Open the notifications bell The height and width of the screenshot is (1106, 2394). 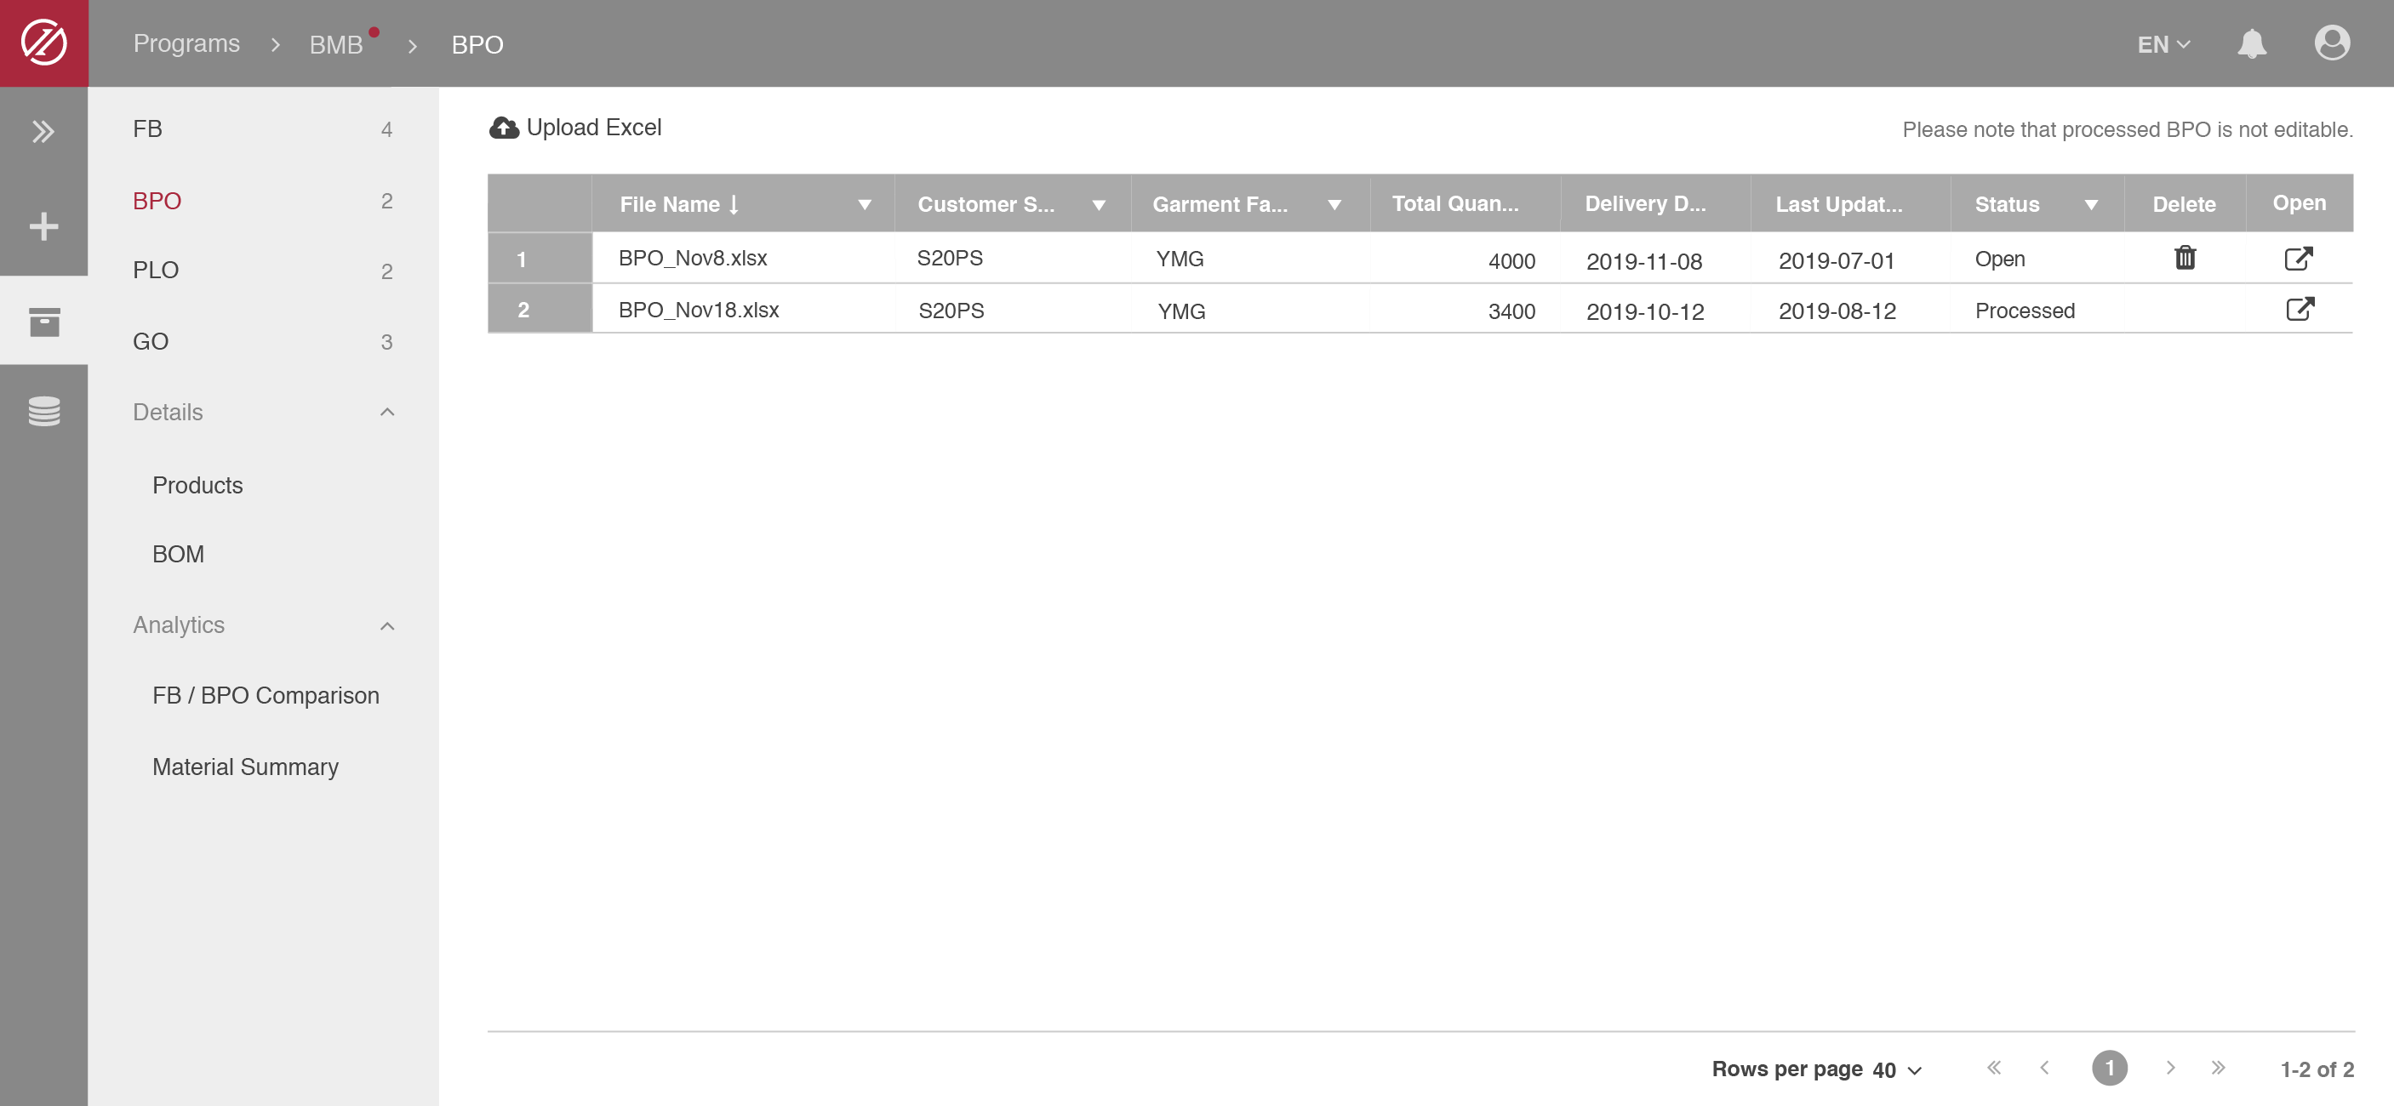2251,43
